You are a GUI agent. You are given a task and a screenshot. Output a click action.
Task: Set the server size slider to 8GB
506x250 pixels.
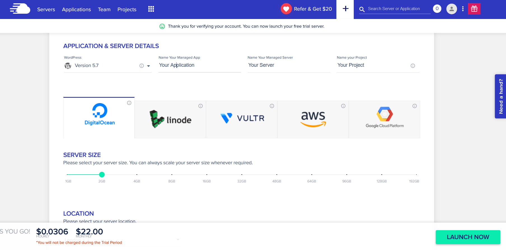172,175
